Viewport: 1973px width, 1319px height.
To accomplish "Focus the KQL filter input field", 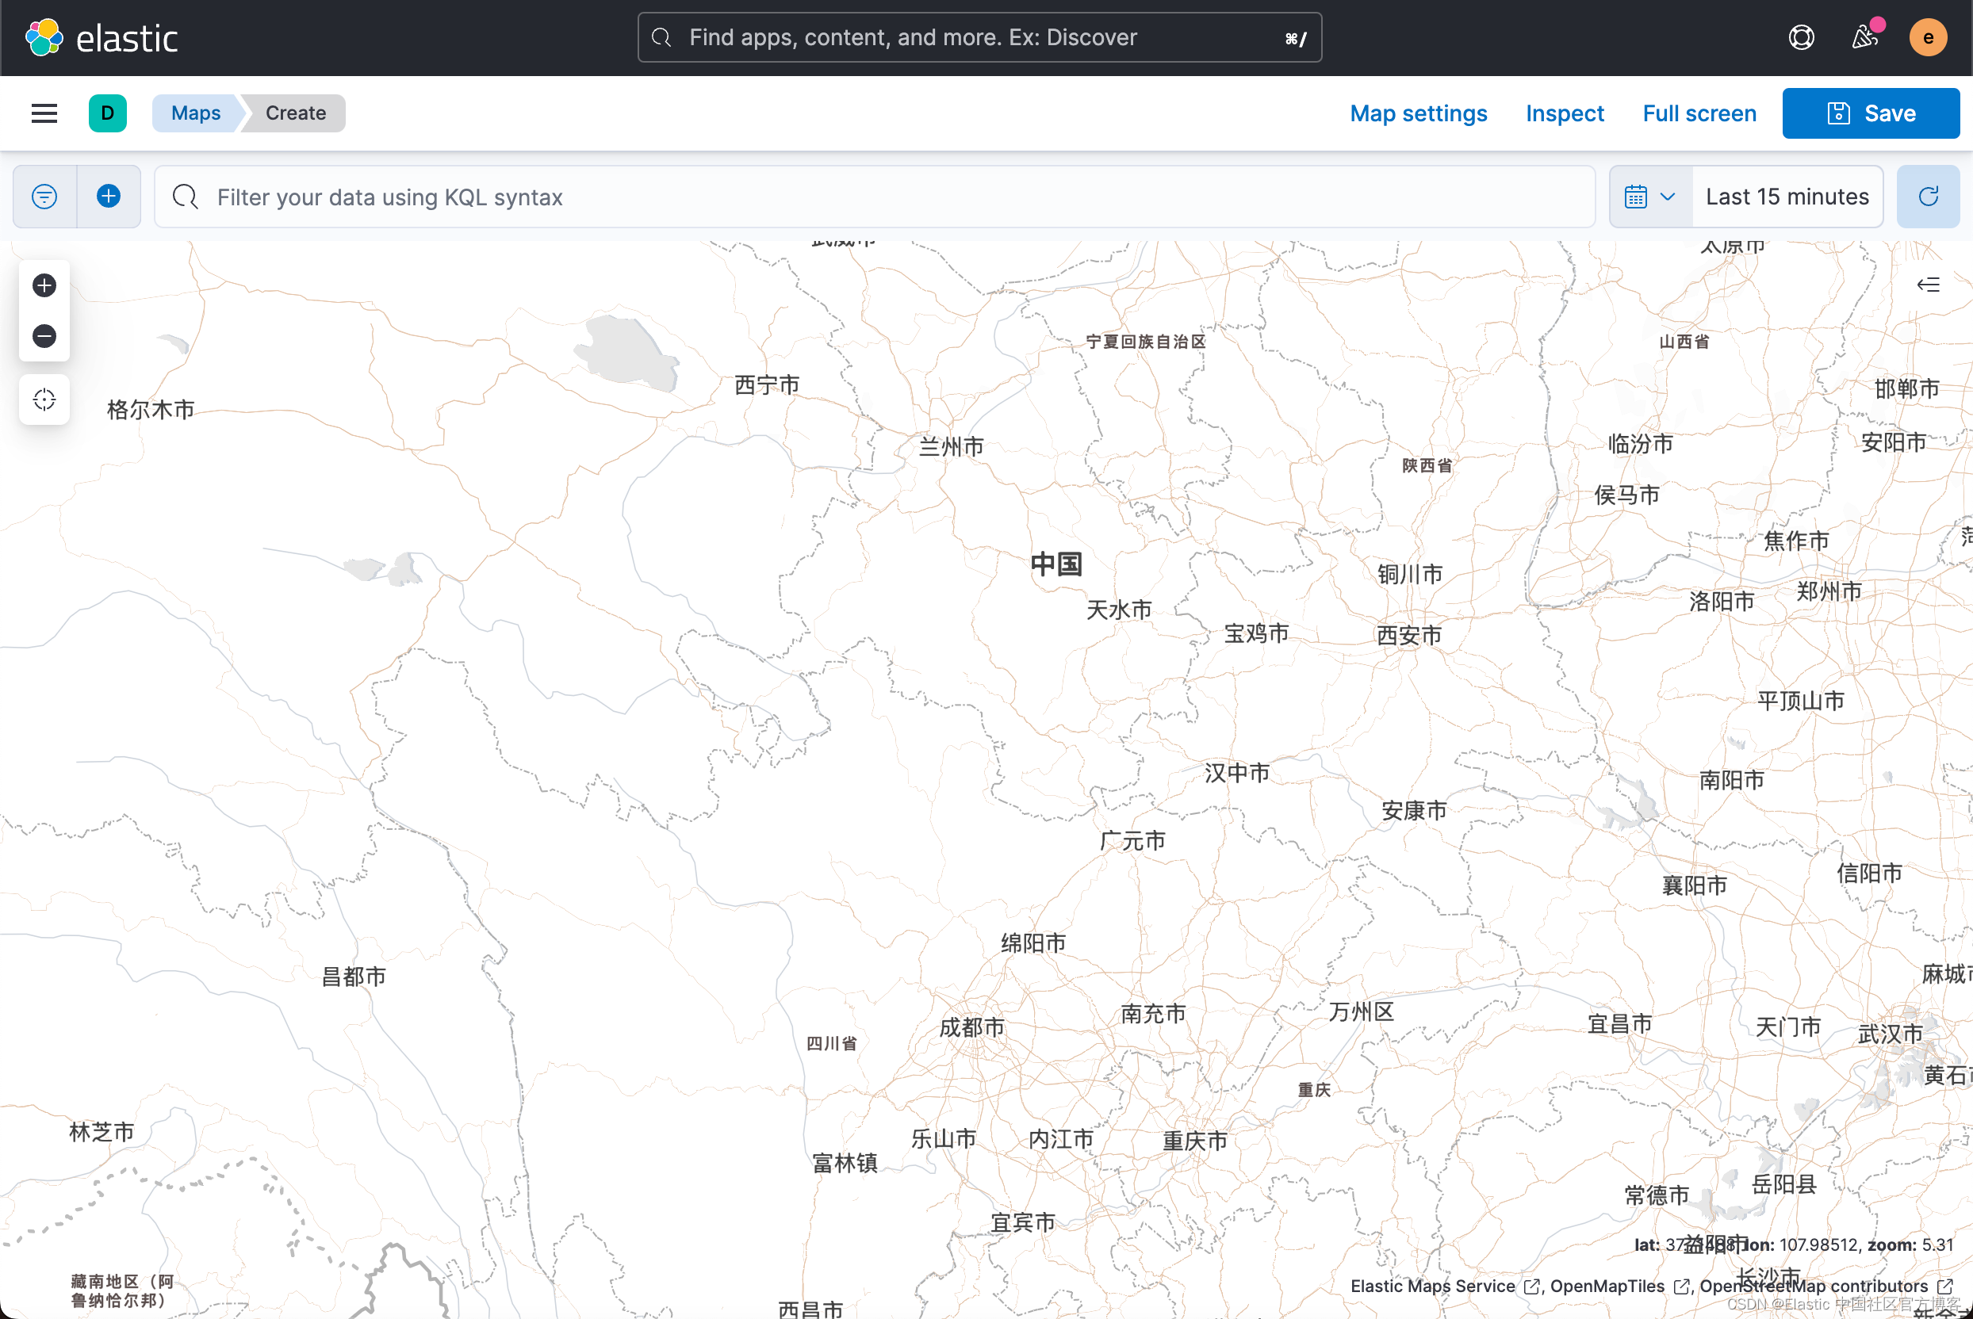I will (x=875, y=197).
